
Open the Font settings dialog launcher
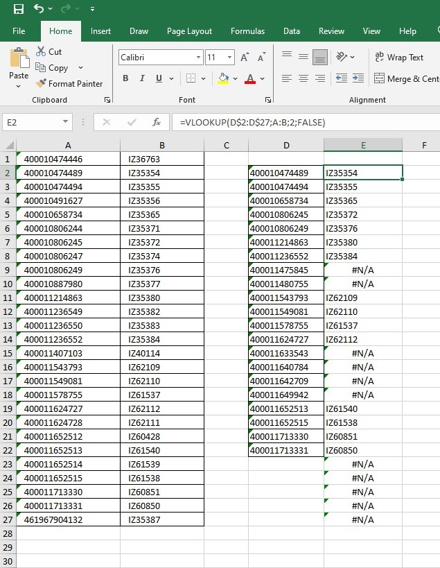pyautogui.click(x=267, y=100)
